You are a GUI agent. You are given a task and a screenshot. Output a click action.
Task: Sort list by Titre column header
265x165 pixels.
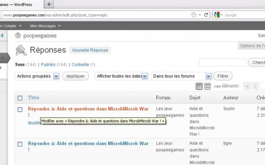pyautogui.click(x=34, y=98)
